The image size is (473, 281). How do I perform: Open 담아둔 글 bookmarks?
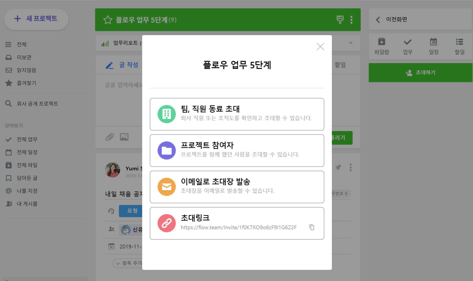pos(27,178)
